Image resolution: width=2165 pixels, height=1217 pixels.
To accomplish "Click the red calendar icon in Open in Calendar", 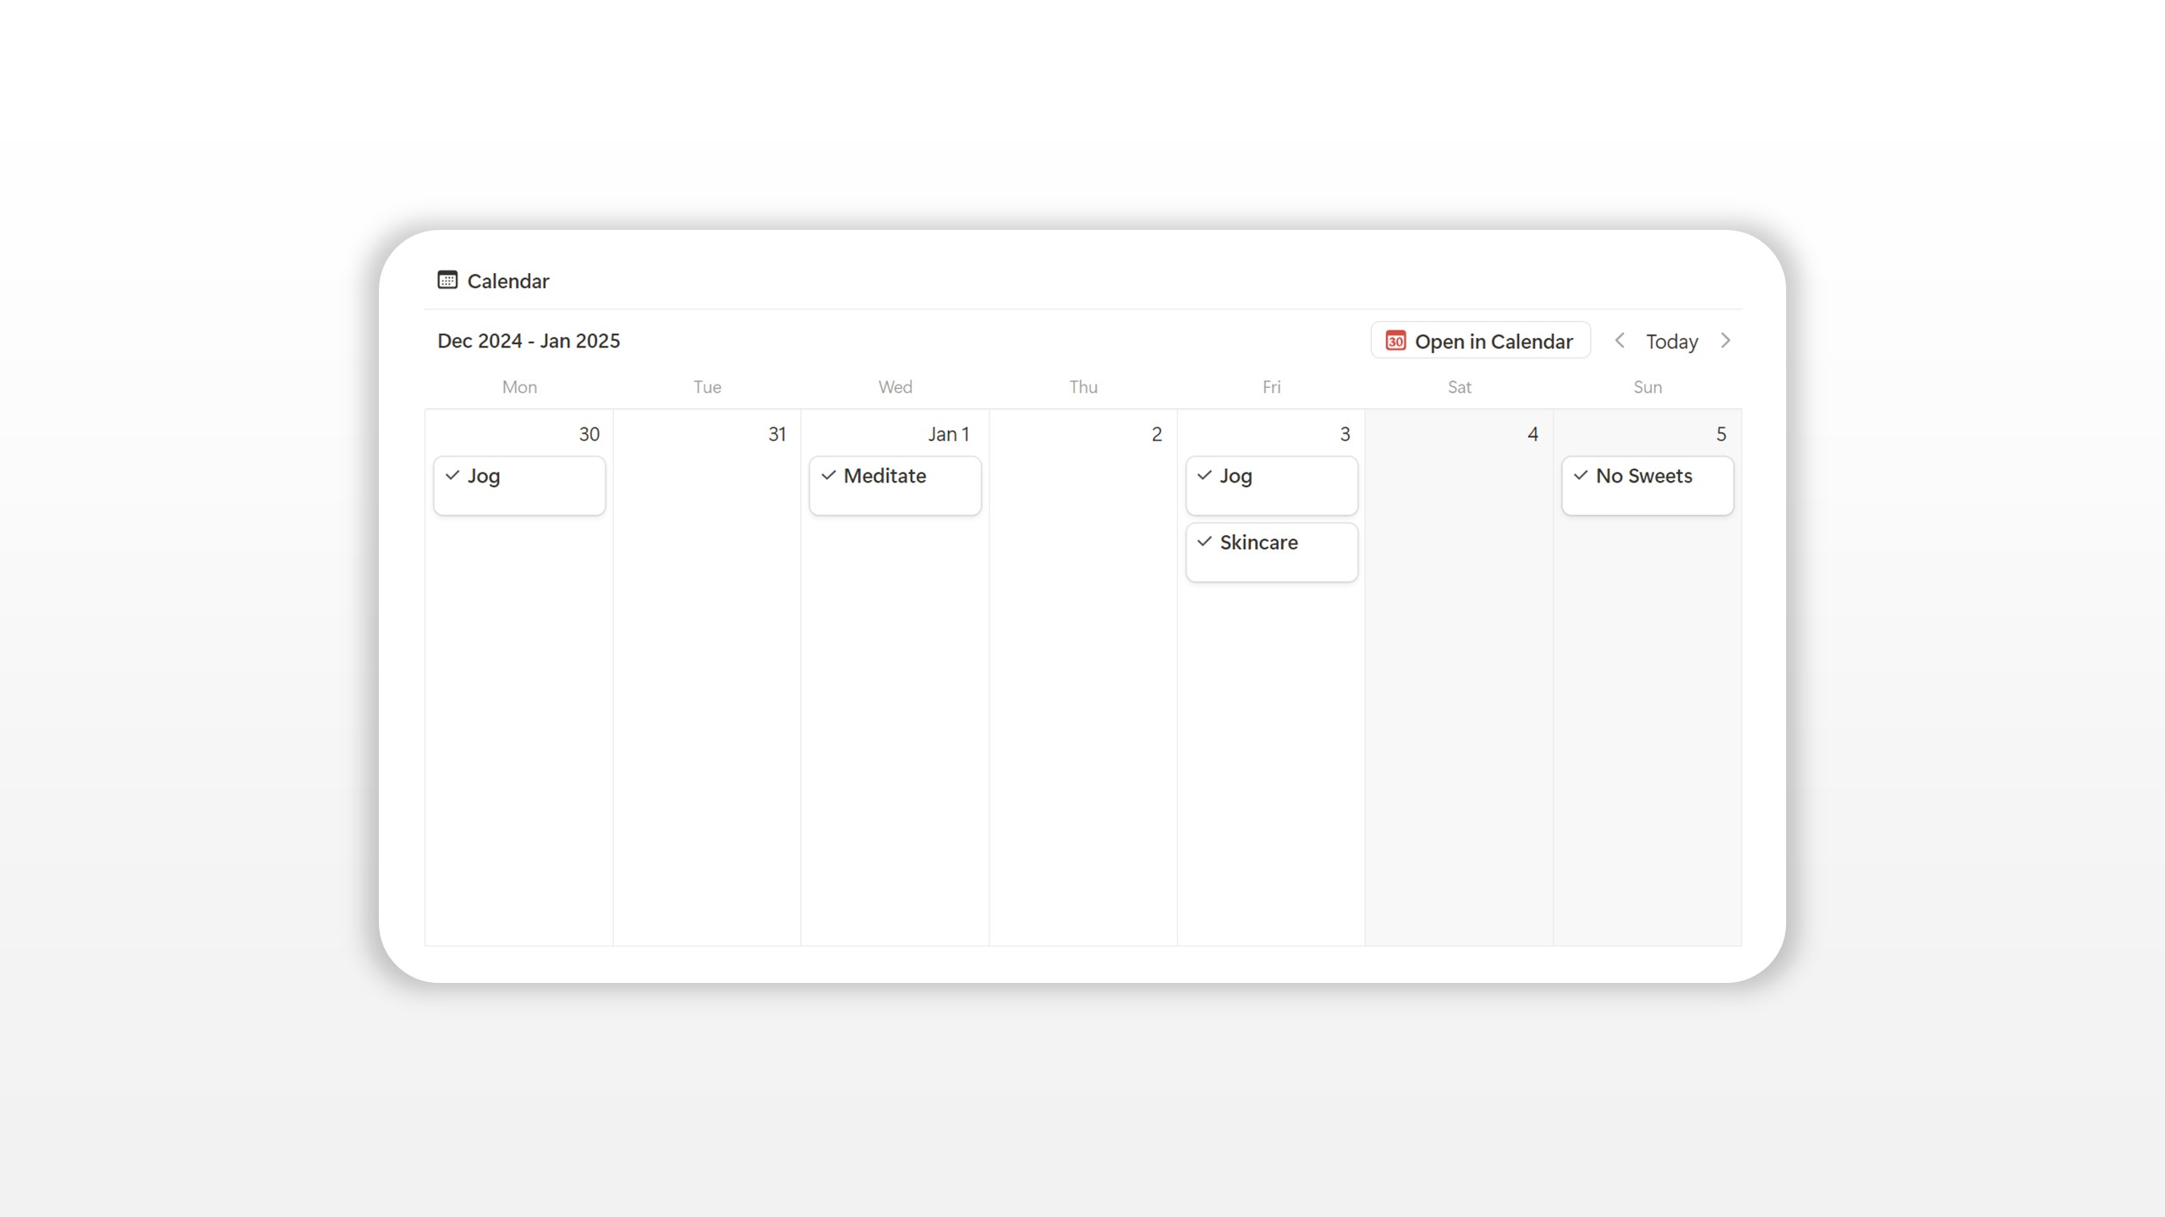I will (1395, 341).
